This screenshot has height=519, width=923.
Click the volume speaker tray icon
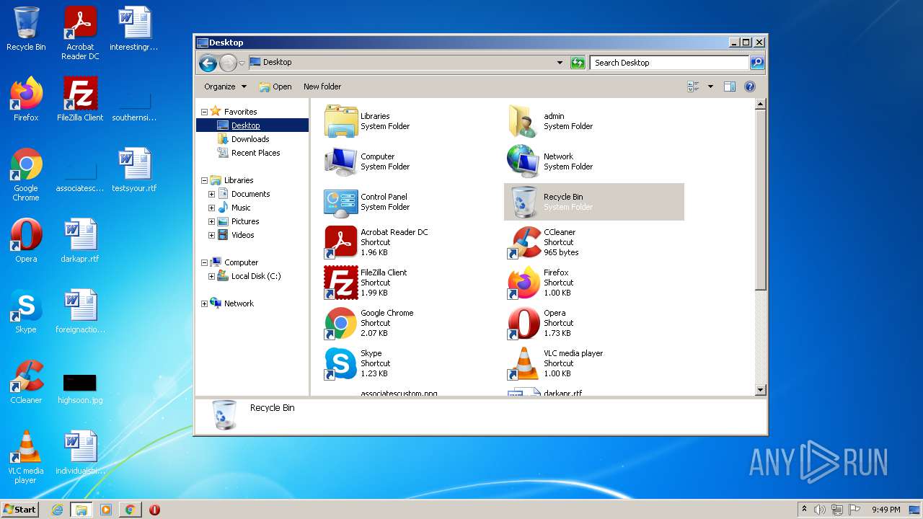point(820,510)
